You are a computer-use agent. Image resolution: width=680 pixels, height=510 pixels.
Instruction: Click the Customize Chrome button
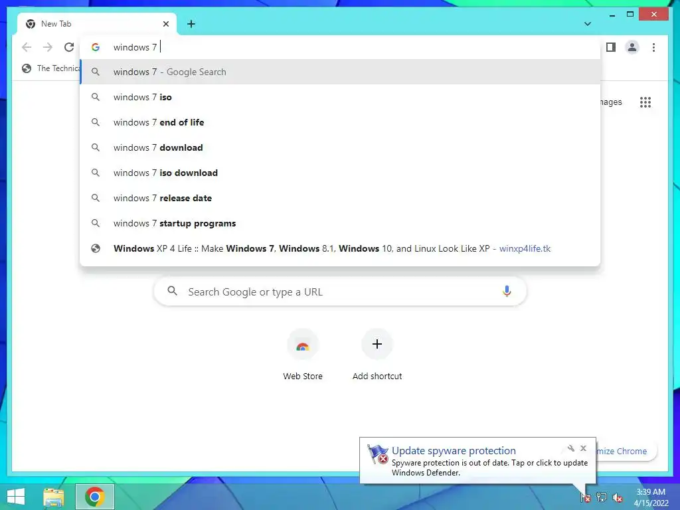[626, 451]
